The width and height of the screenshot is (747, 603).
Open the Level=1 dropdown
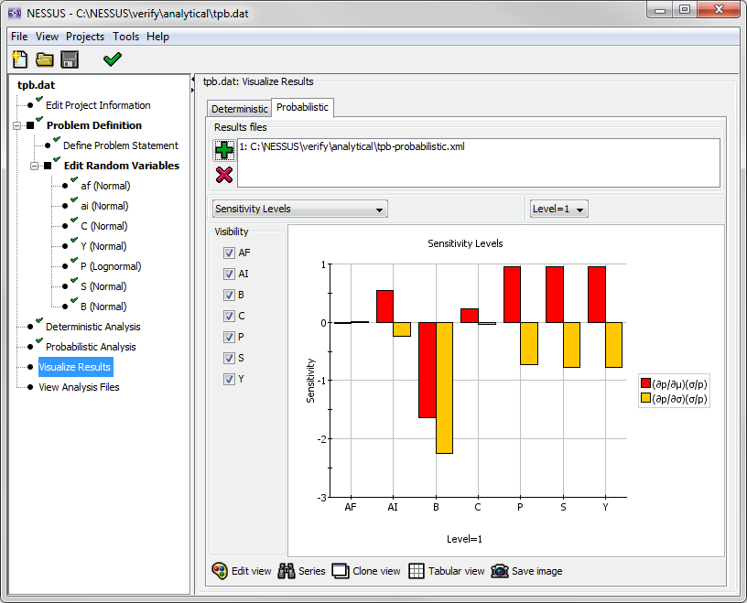[x=559, y=209]
